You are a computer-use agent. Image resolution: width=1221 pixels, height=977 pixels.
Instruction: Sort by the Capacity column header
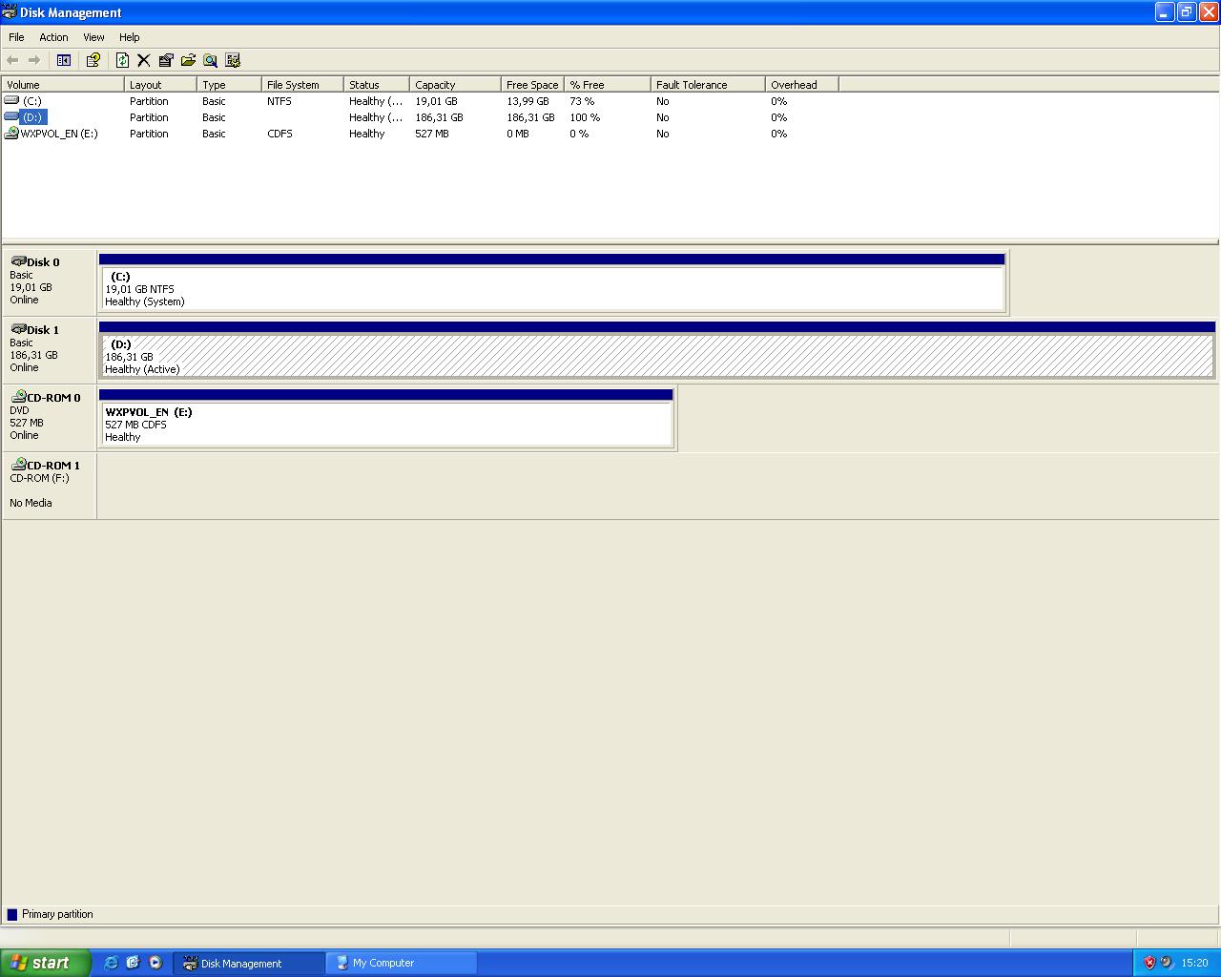[x=455, y=85]
